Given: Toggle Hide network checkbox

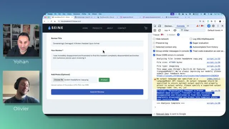Looking at the screenshot, I should click(154, 39).
